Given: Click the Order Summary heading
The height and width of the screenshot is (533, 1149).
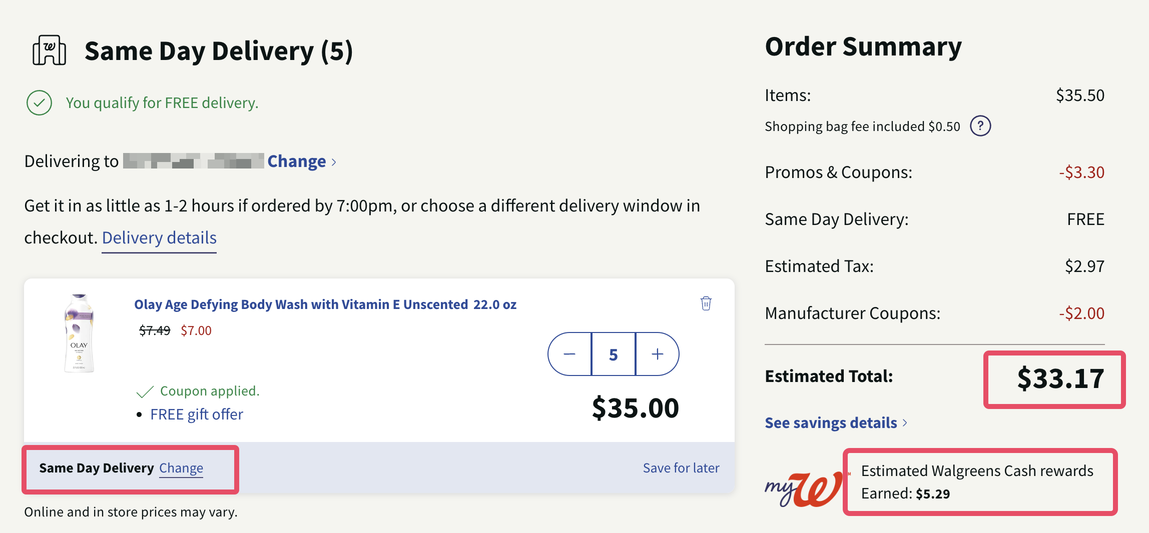Looking at the screenshot, I should pos(863,46).
